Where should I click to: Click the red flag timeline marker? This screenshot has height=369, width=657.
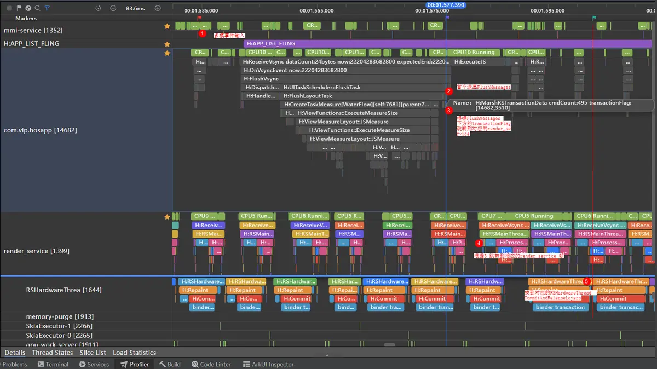[199, 19]
